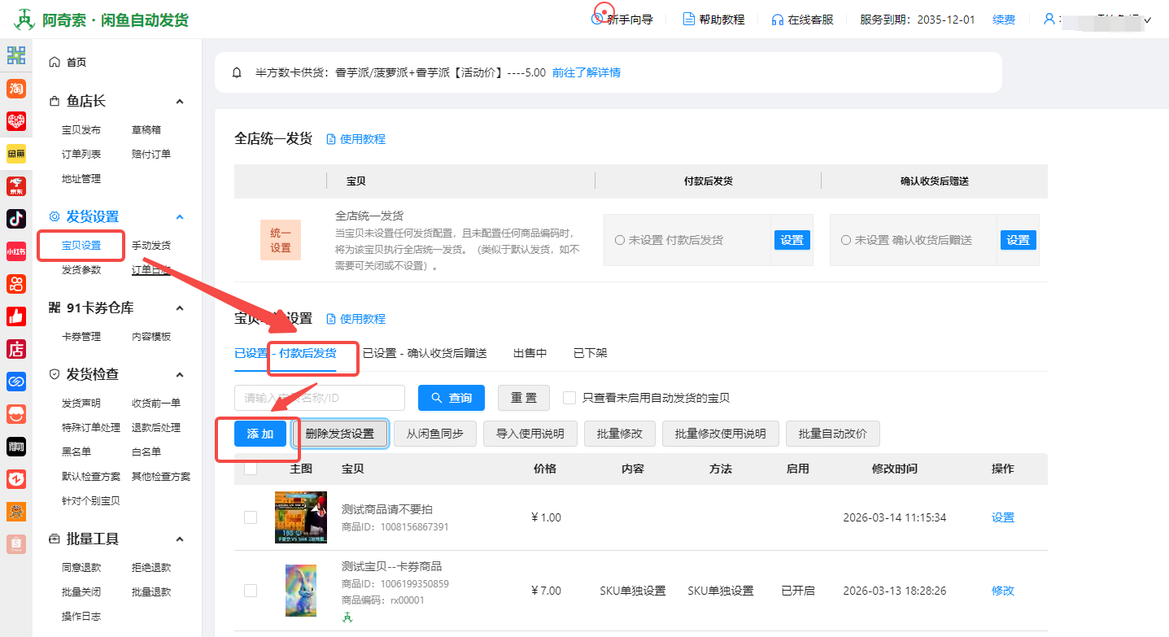This screenshot has height=637, width=1169.
Task: Click the 批量自动改价 button
Action: [x=833, y=434]
